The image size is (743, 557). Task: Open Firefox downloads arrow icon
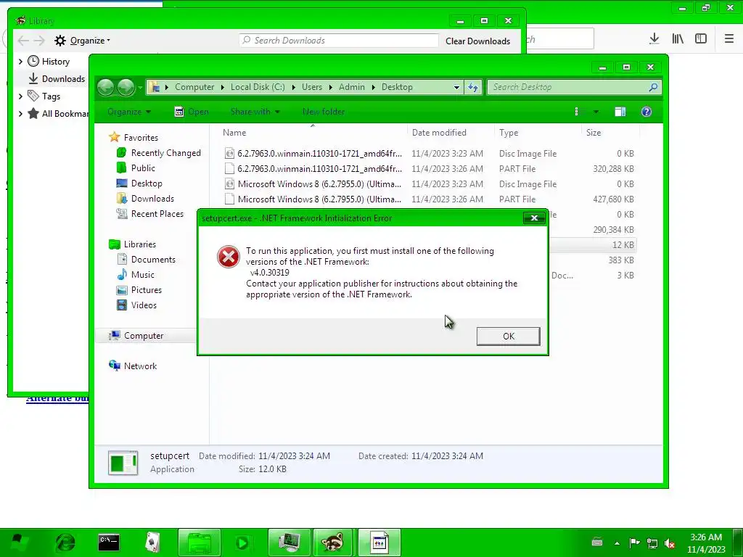[x=654, y=39]
